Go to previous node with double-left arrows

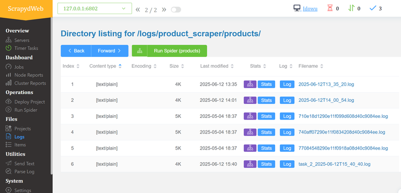pos(138,10)
